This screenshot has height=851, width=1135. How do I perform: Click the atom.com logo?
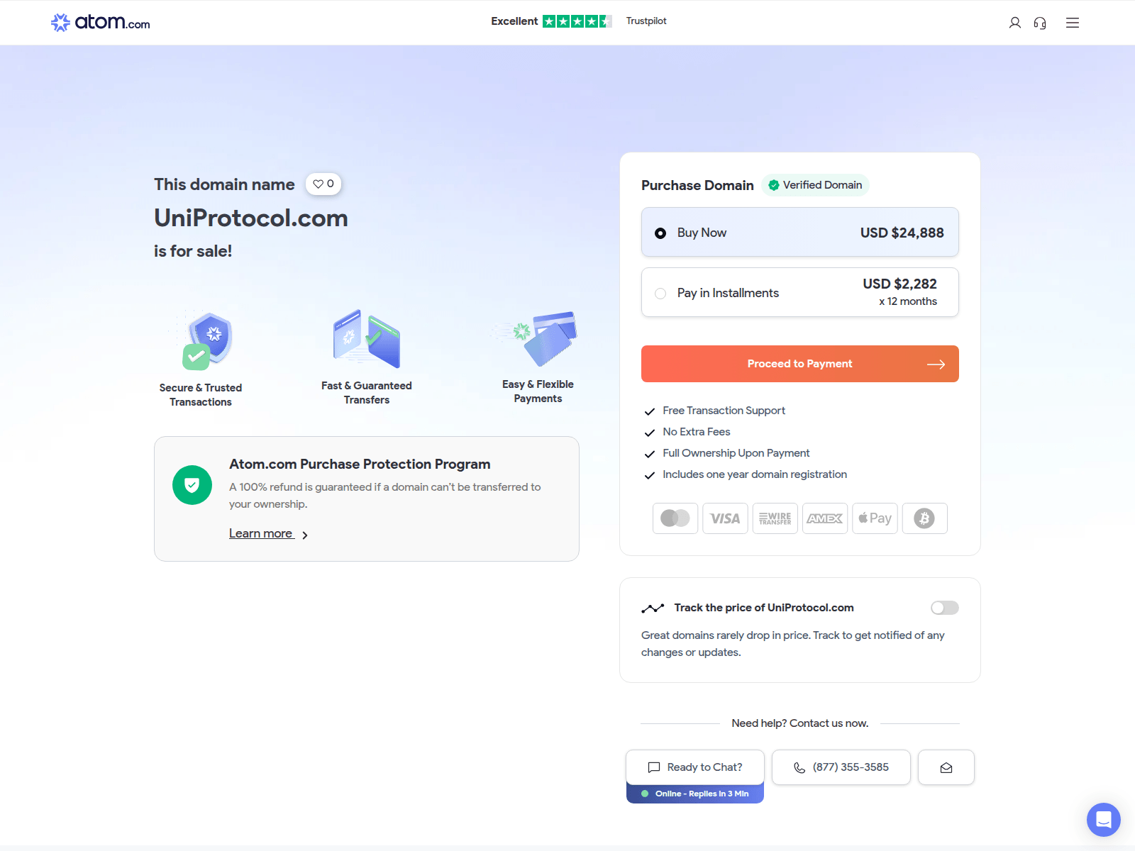(101, 23)
